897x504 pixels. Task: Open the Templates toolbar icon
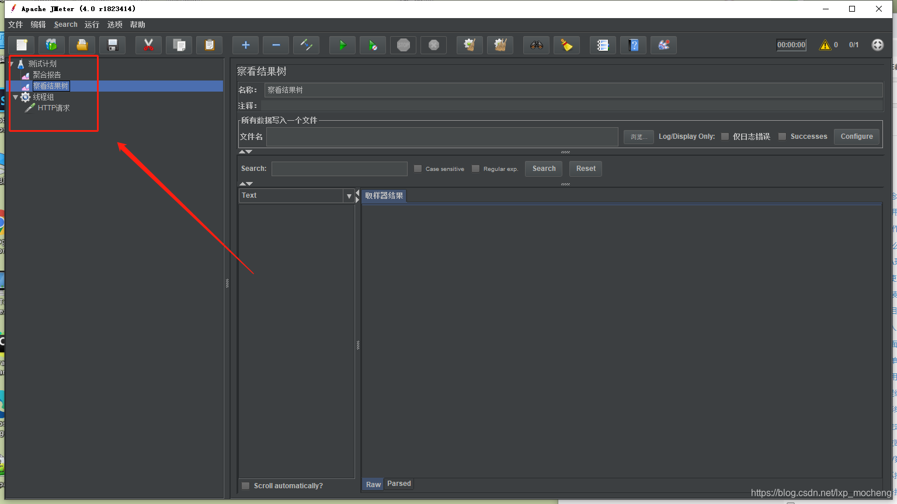[x=52, y=45]
